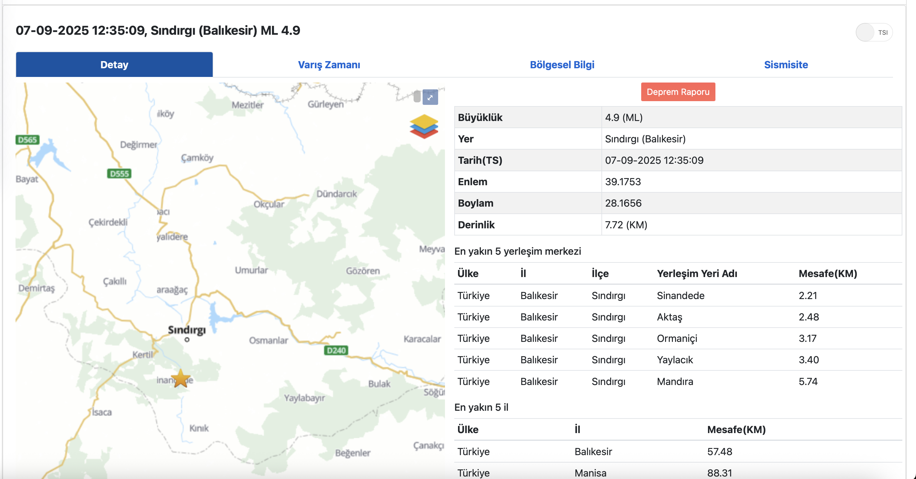Click the Karacalar label on map
Image resolution: width=916 pixels, height=479 pixels.
[x=422, y=339]
